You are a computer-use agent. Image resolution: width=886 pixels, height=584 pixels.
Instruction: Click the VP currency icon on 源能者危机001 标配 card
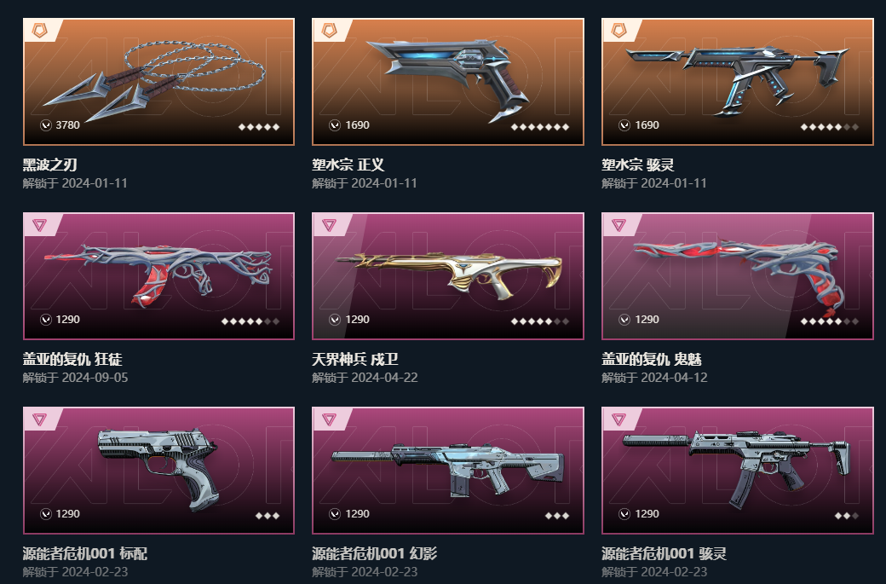pyautogui.click(x=46, y=514)
